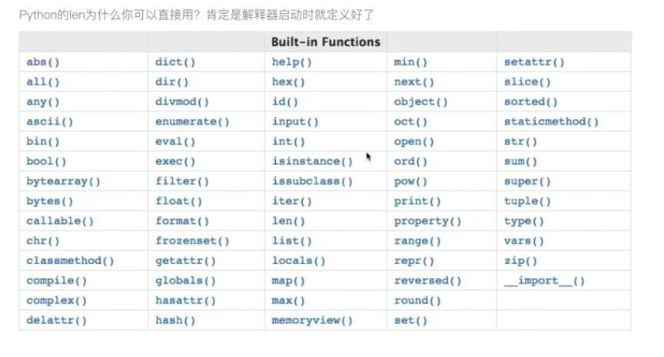
Task: Open the bytearray() function link
Action: 63,181
